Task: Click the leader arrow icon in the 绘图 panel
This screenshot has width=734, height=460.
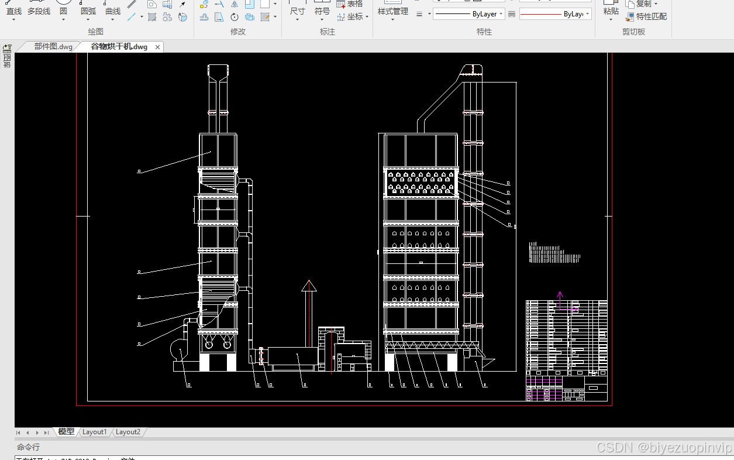Action: (x=182, y=4)
